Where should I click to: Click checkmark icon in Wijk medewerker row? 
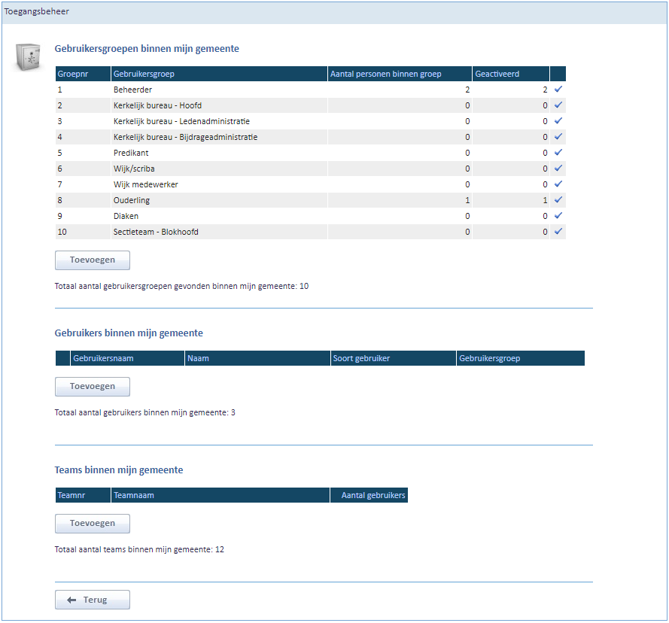(x=558, y=184)
